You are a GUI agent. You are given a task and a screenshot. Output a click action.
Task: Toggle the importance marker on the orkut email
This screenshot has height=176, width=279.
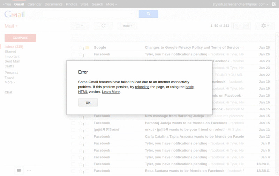point(87,130)
